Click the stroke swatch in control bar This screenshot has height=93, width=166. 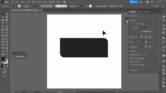click(x=19, y=6)
